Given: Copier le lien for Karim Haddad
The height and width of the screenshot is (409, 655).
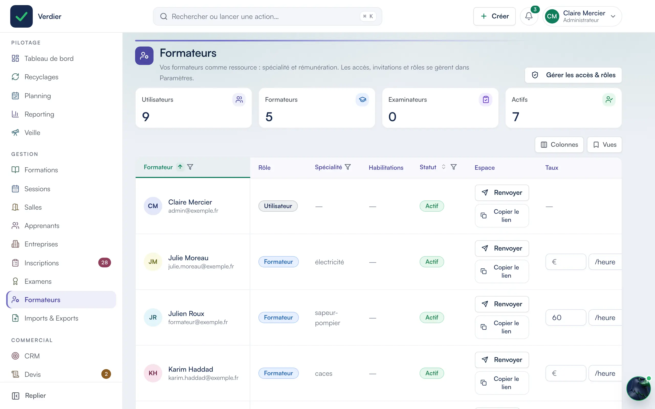Looking at the screenshot, I should 502,383.
